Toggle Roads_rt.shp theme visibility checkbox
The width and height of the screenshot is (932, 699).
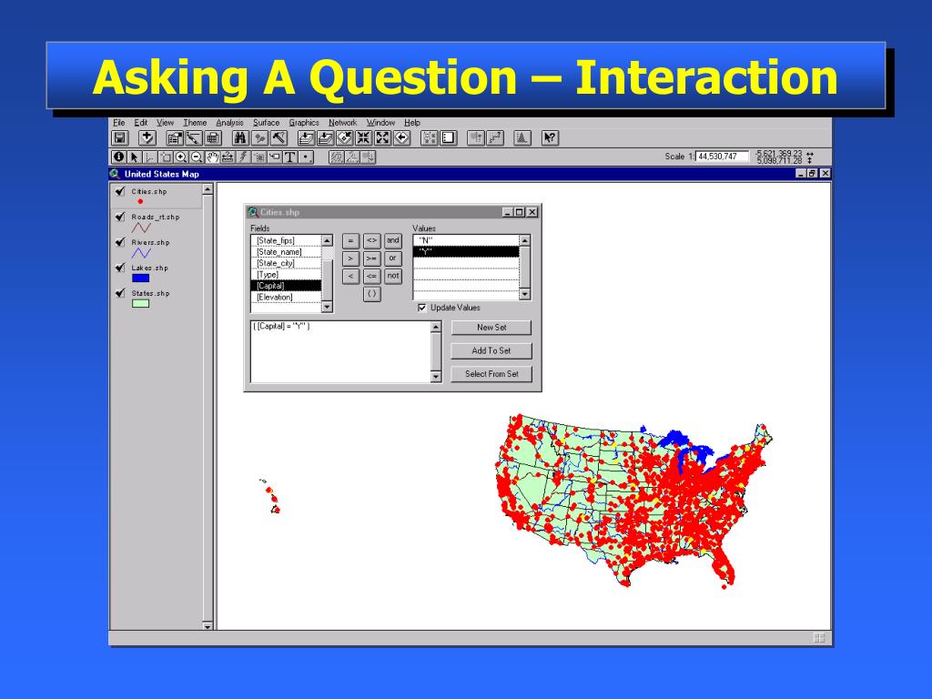pos(120,217)
